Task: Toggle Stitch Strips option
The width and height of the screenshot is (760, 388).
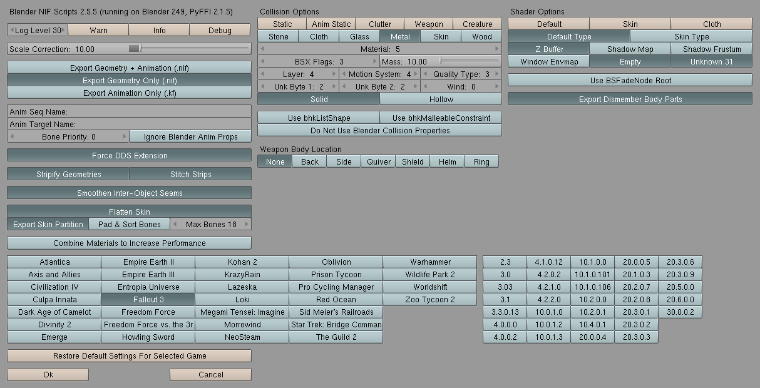Action: [x=190, y=174]
